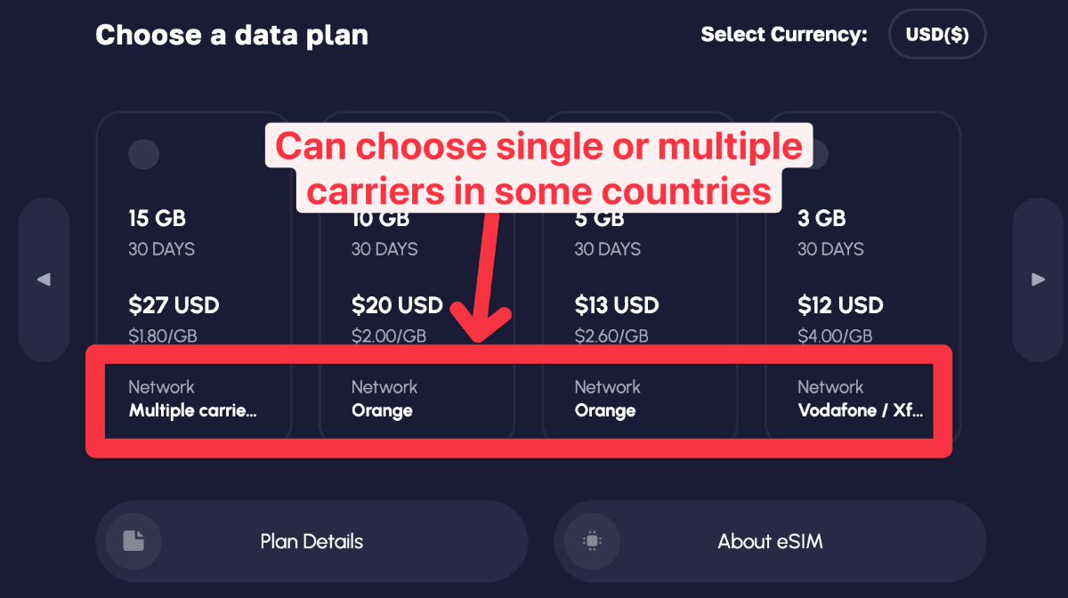The width and height of the screenshot is (1068, 598).
Task: Click the $27 USD price
Action: click(x=174, y=305)
